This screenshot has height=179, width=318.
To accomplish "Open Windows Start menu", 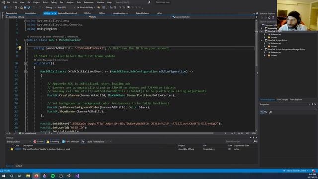I will click(3, 176).
